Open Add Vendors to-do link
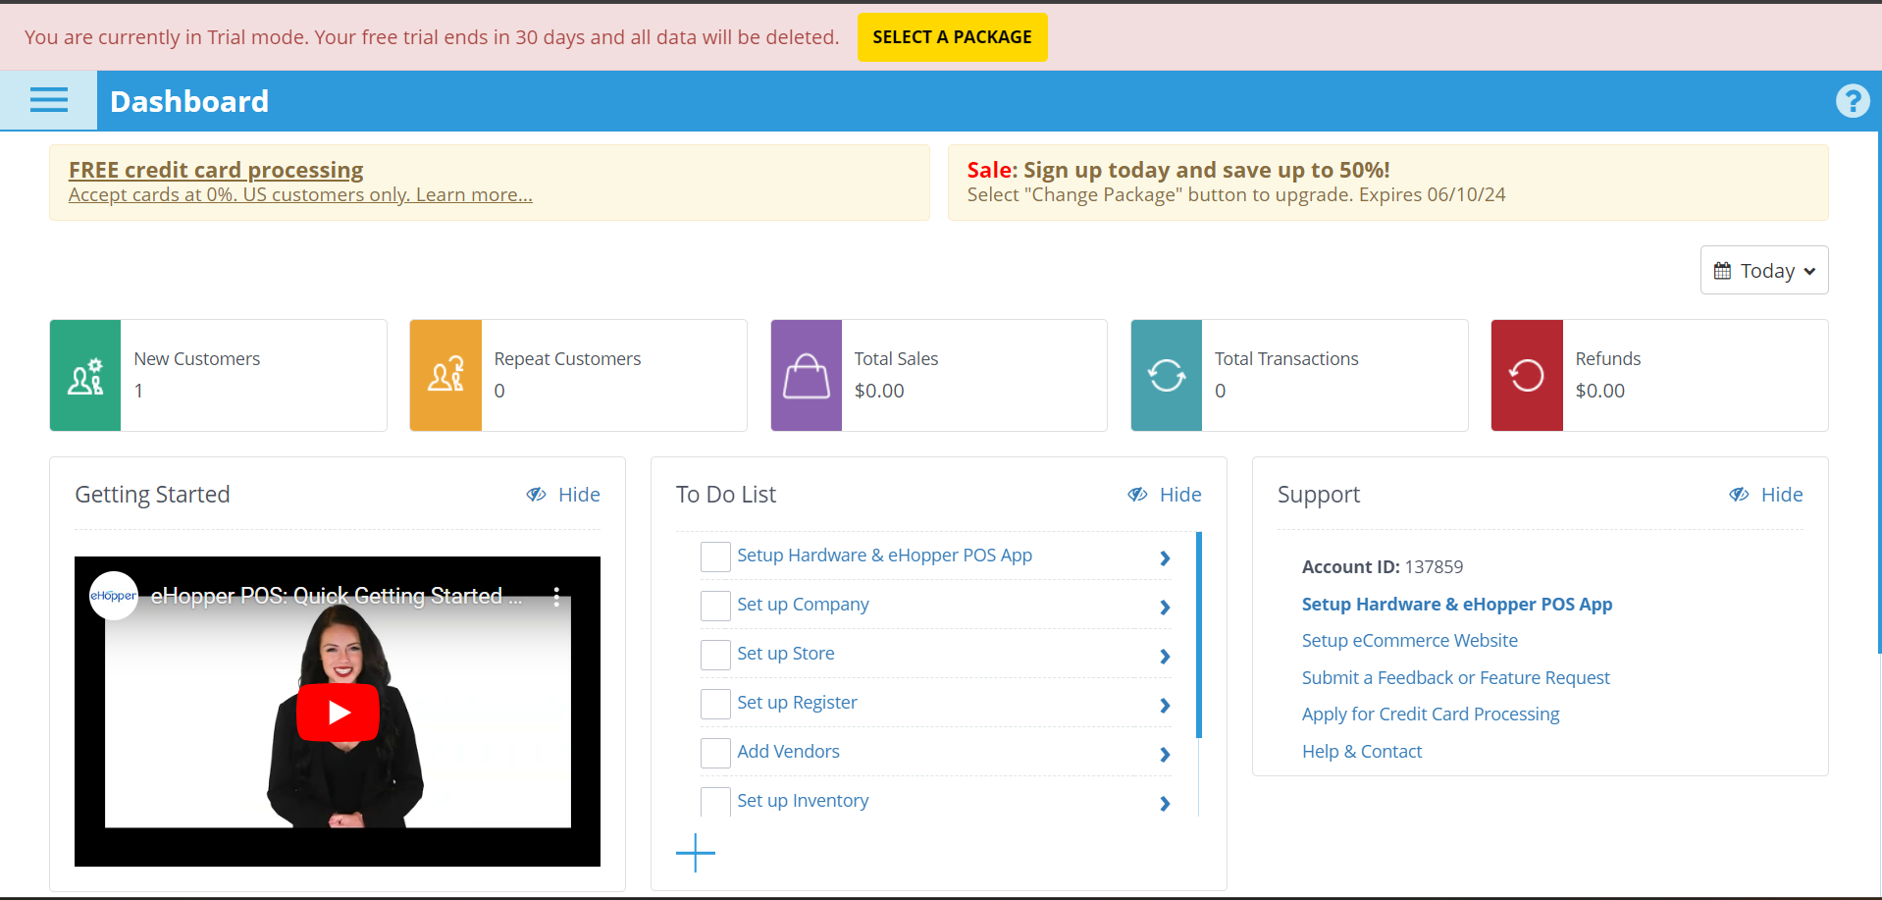Image resolution: width=1882 pixels, height=900 pixels. tap(788, 752)
